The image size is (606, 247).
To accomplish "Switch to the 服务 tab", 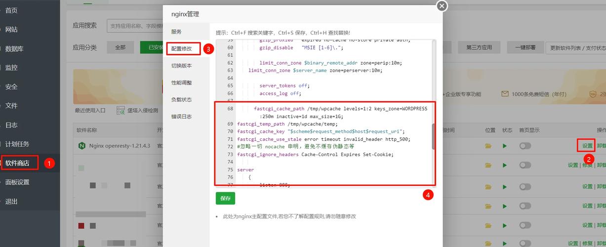I will coord(176,32).
